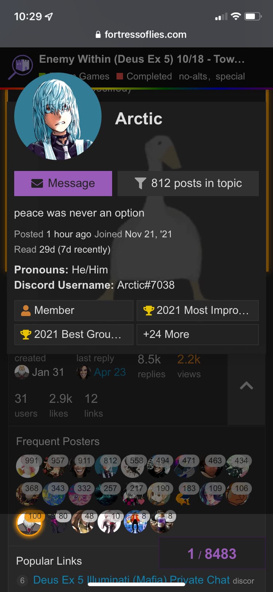Tap the fortressoflies.com address bar
This screenshot has height=592, width=273.
tap(141, 35)
